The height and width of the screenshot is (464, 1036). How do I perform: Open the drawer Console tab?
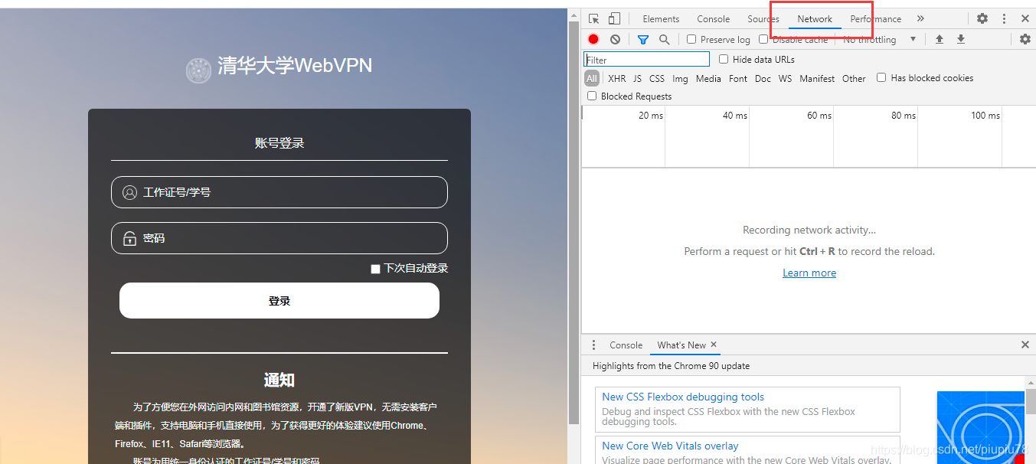(x=626, y=345)
